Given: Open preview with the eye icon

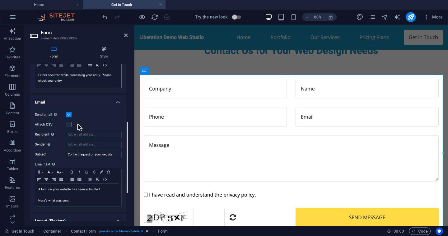Looking at the screenshot, I should tap(142, 17).
